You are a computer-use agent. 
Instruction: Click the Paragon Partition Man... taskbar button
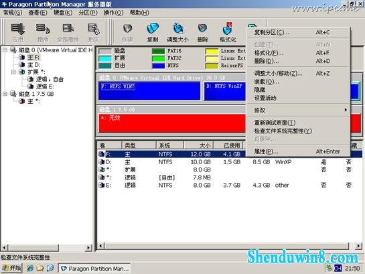coord(94,269)
